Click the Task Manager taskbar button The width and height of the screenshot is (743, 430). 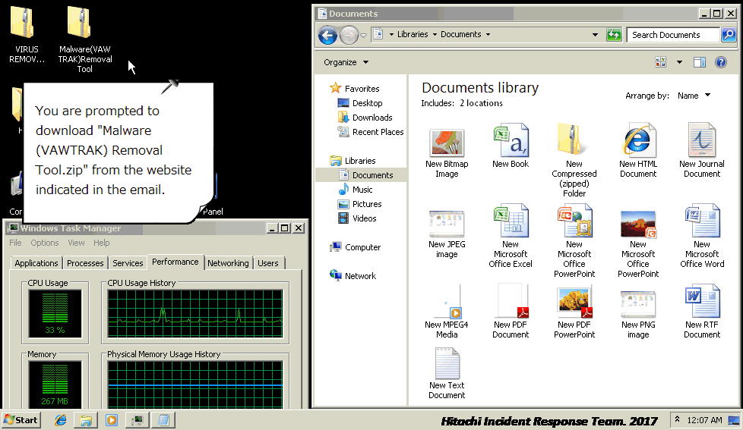(138, 420)
